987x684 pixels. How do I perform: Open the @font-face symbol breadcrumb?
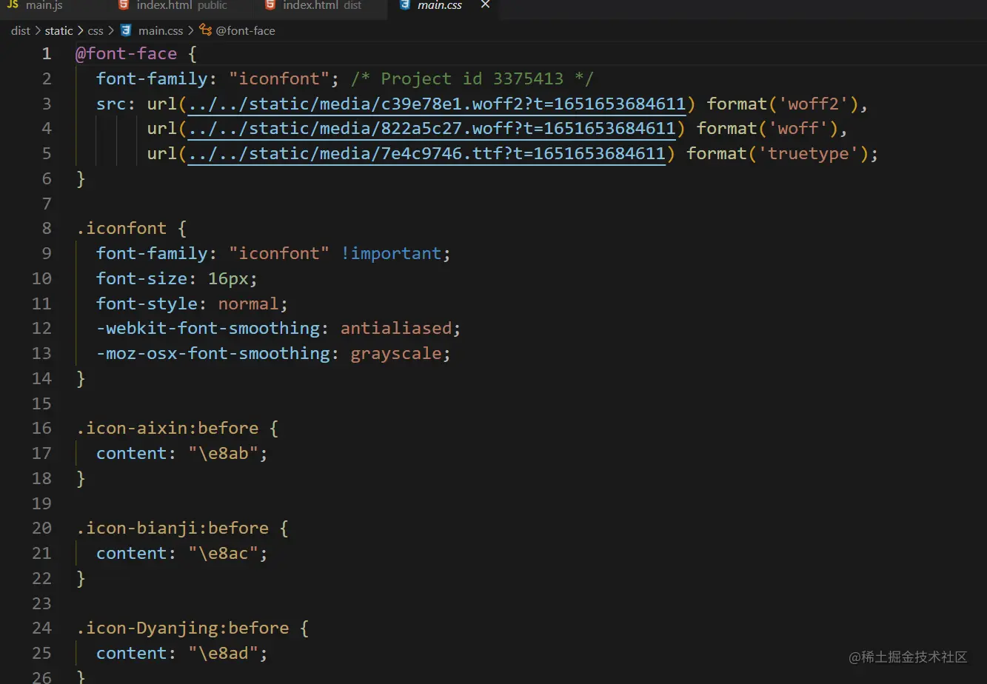(245, 30)
